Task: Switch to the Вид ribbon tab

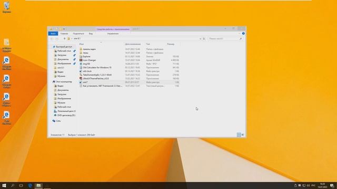Action: [91, 34]
